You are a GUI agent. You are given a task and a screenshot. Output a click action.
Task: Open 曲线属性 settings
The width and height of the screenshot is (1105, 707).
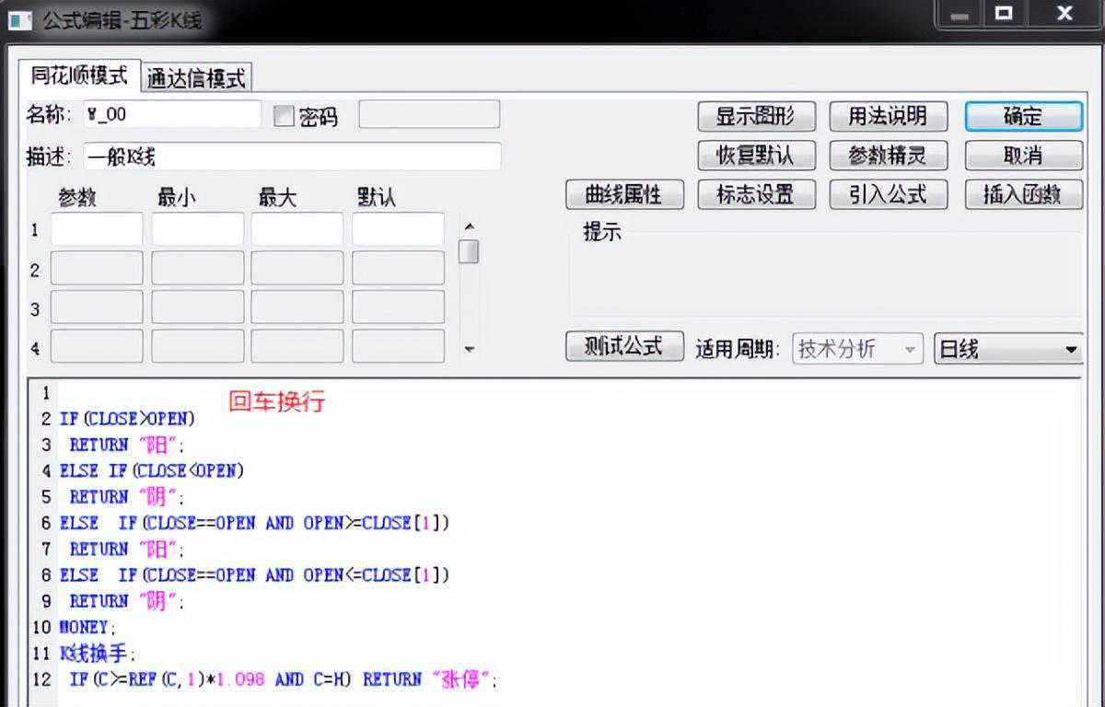point(623,194)
